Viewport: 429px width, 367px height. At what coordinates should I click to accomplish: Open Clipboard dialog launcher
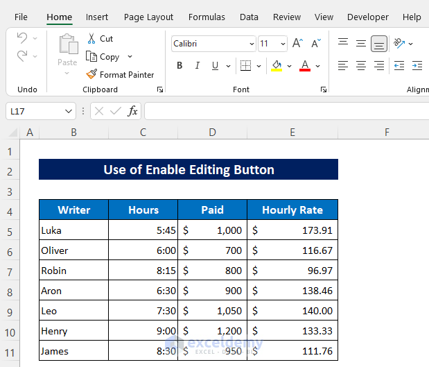160,89
